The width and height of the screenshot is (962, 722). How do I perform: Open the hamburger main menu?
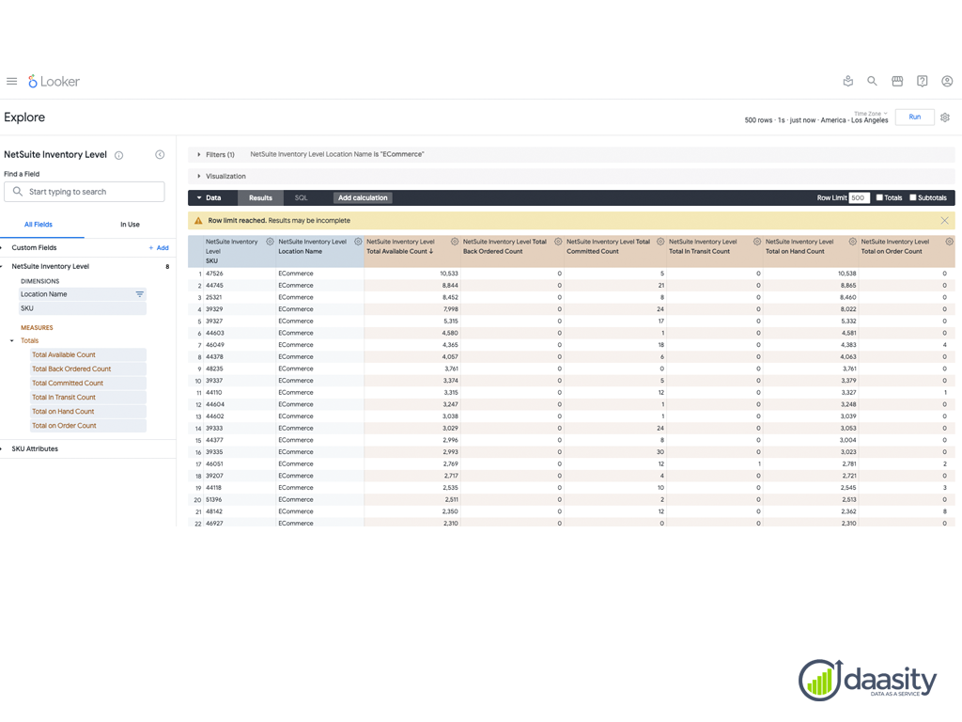click(x=11, y=81)
